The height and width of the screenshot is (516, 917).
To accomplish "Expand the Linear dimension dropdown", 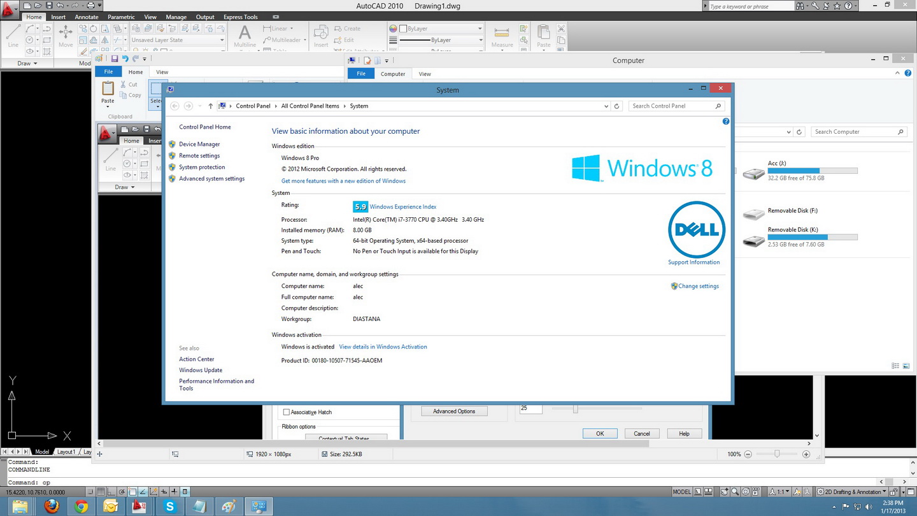I will pyautogui.click(x=292, y=29).
